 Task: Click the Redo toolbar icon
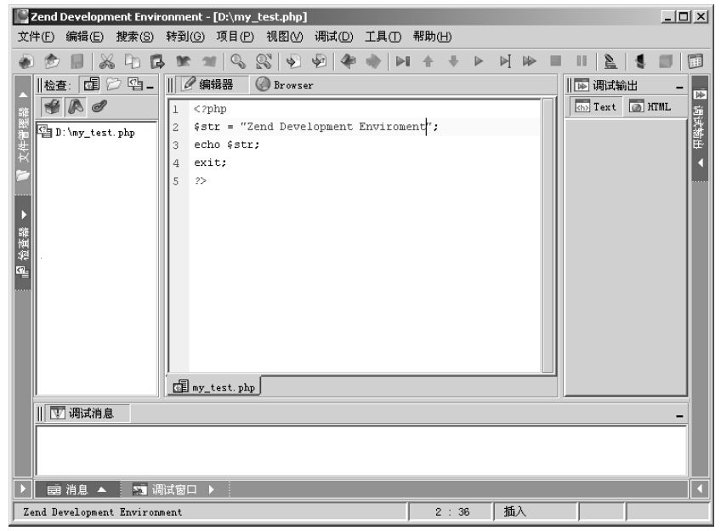[209, 61]
